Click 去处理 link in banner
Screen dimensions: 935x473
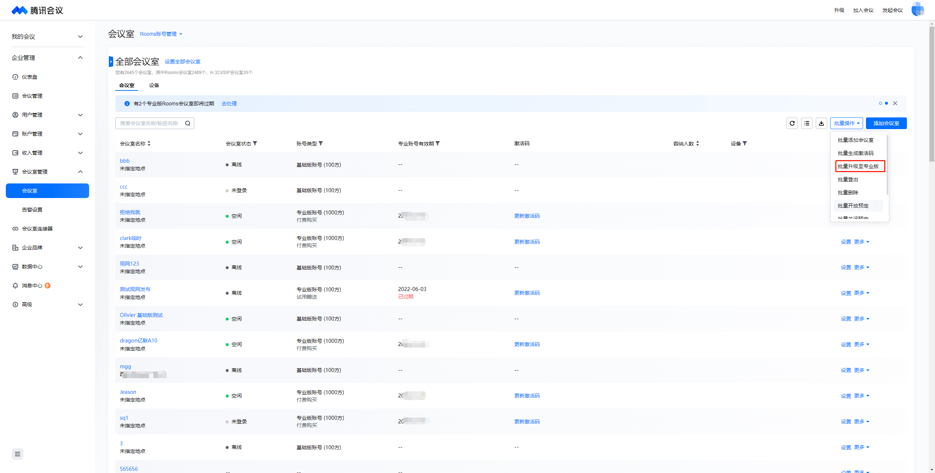point(229,104)
